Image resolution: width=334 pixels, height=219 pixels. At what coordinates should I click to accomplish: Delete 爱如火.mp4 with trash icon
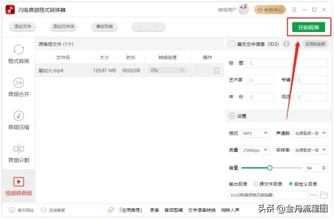pos(216,70)
